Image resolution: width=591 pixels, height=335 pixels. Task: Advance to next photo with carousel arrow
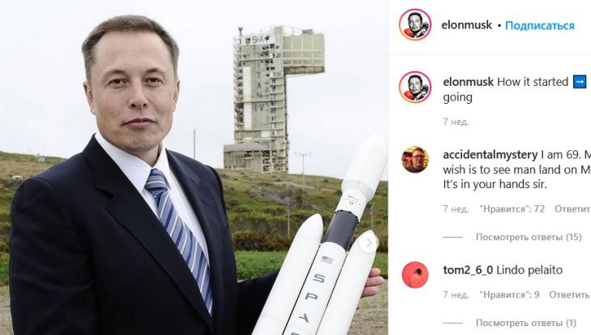pos(368,243)
